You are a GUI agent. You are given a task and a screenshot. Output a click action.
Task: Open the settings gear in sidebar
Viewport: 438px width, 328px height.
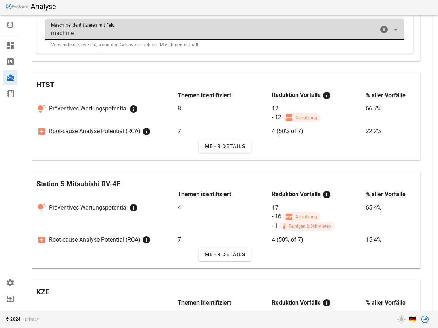[10, 283]
